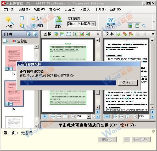Click the new document page icon
157x151 pixels.
tap(22, 18)
